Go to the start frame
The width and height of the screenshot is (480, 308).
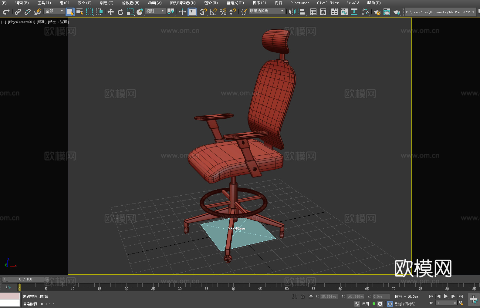(x=431, y=296)
